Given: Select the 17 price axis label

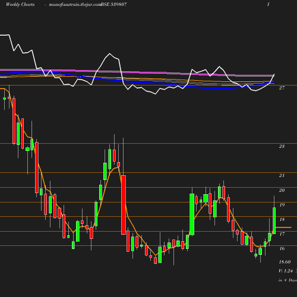Looking at the screenshot, I should click(x=282, y=234).
